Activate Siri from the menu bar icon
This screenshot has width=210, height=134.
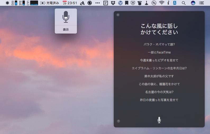pos(193,3)
